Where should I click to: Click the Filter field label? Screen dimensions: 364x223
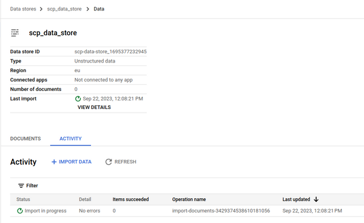[x=32, y=185]
